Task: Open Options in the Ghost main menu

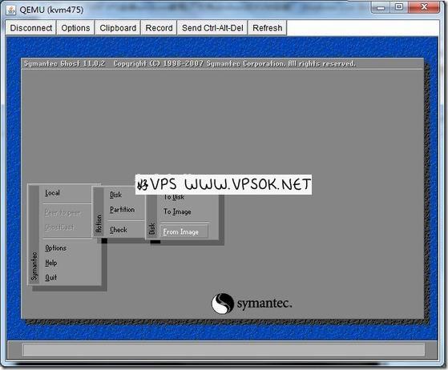Action: coord(56,247)
